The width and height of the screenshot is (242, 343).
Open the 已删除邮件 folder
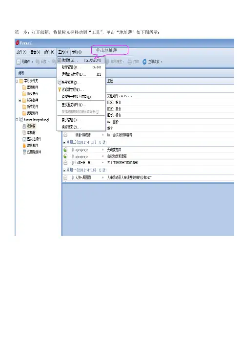(x=34, y=152)
